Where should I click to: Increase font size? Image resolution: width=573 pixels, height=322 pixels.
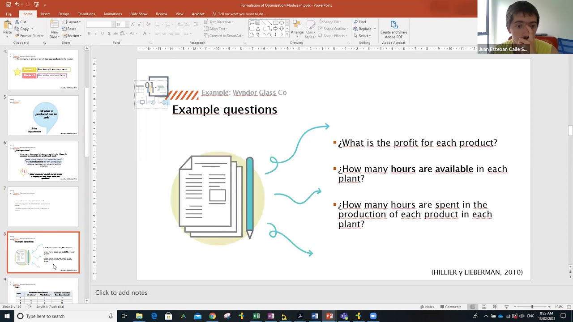point(133,24)
